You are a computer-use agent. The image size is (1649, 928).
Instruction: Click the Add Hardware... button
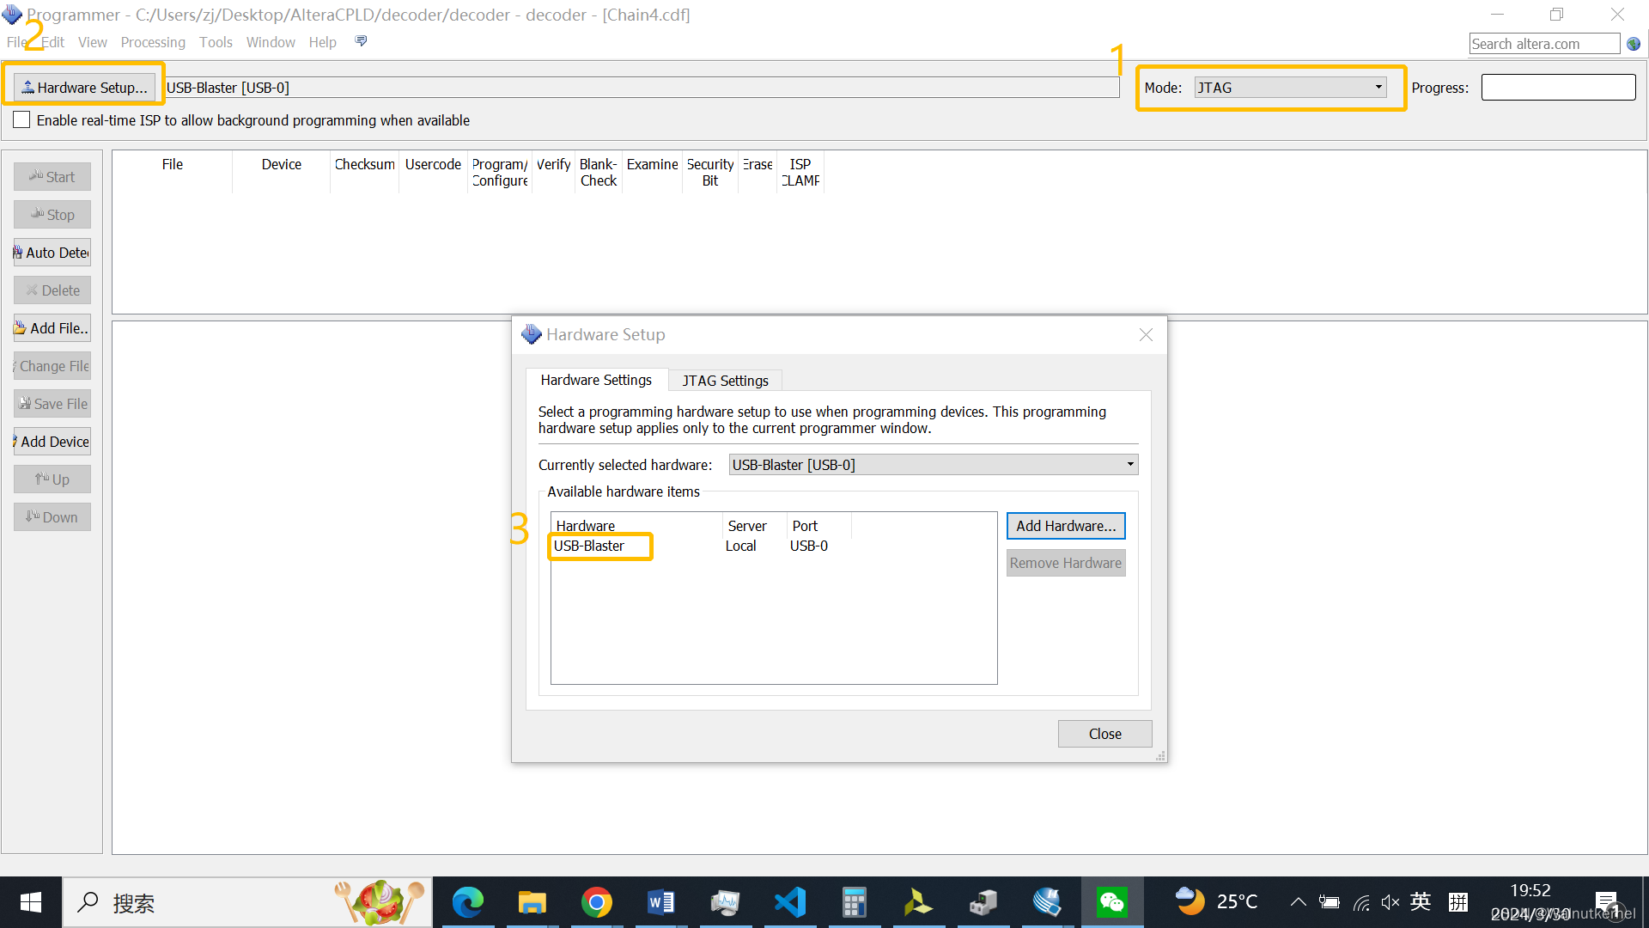pyautogui.click(x=1066, y=526)
